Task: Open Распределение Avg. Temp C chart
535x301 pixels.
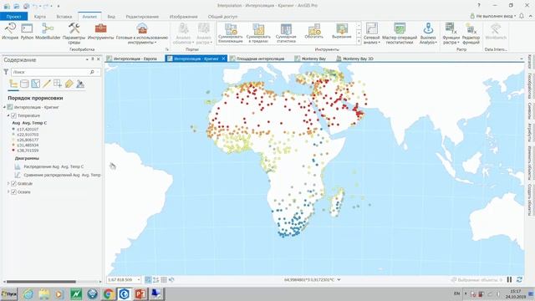Action: (53, 166)
